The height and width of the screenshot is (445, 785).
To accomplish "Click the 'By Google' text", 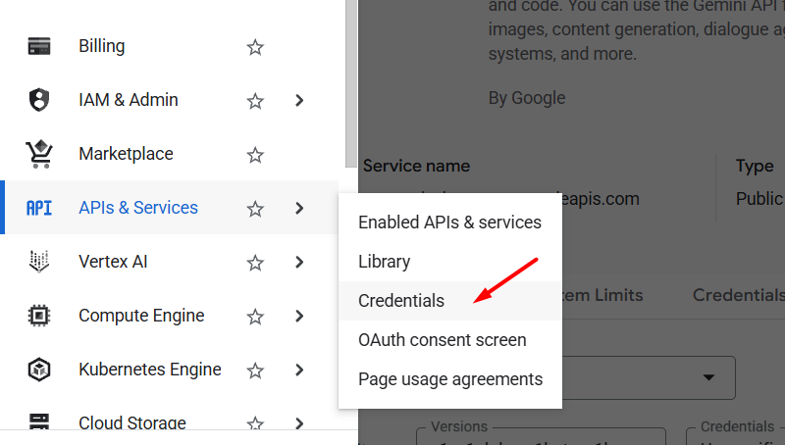I will coord(527,98).
